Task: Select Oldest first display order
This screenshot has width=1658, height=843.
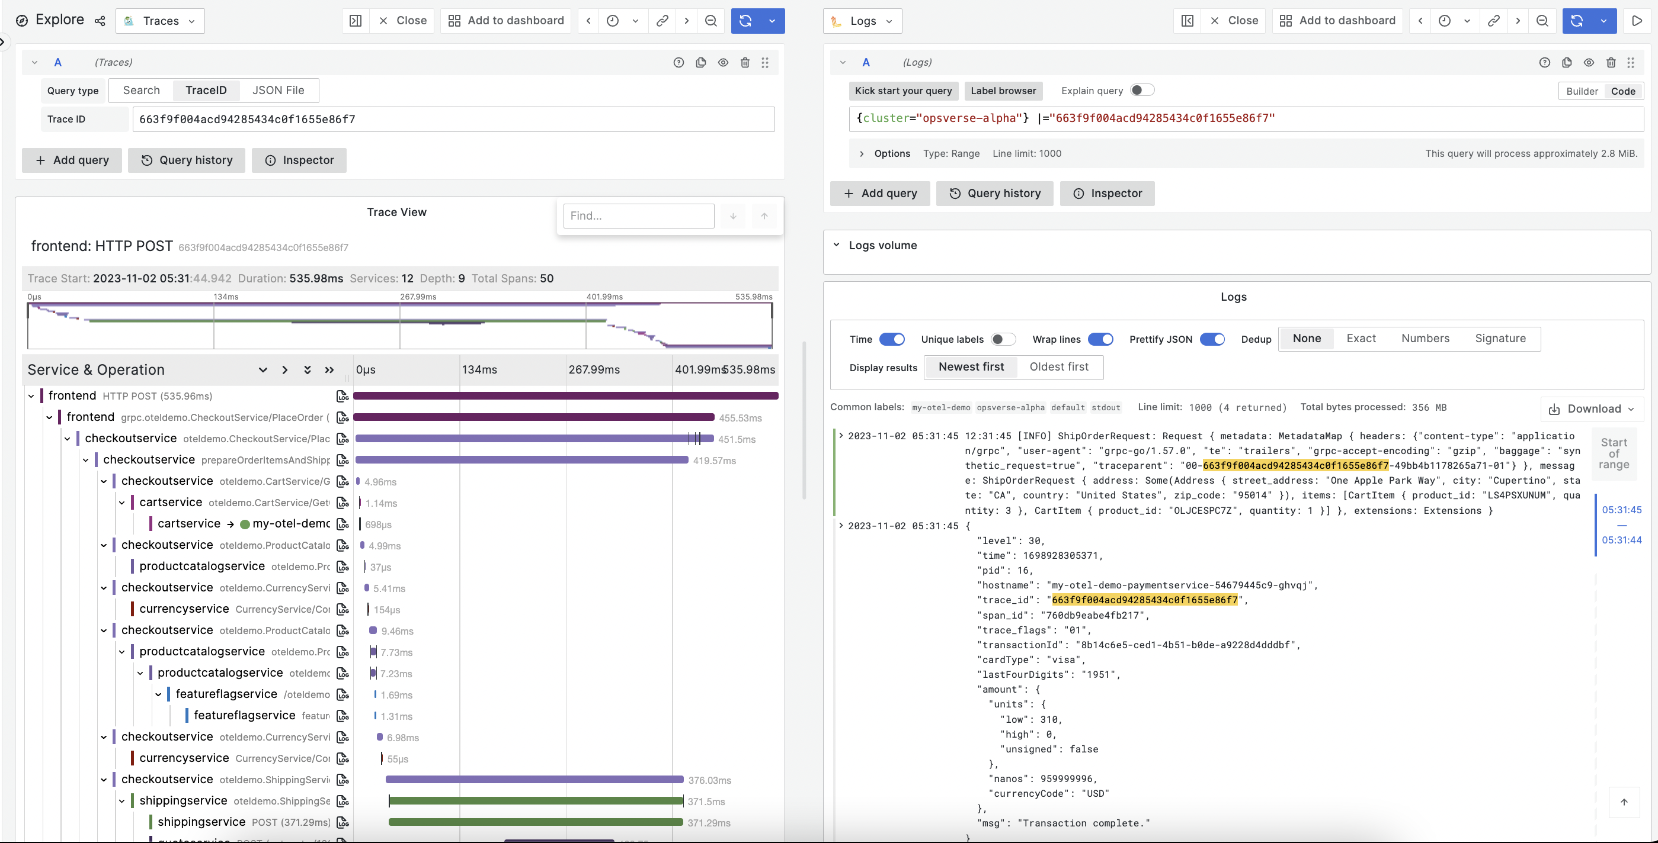Action: coord(1059,366)
